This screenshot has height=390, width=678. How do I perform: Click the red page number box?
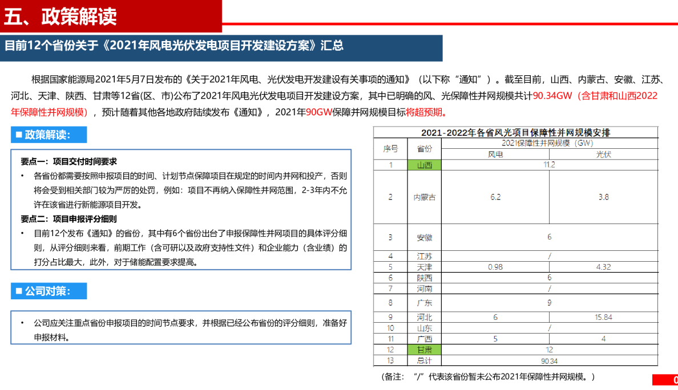665,380
